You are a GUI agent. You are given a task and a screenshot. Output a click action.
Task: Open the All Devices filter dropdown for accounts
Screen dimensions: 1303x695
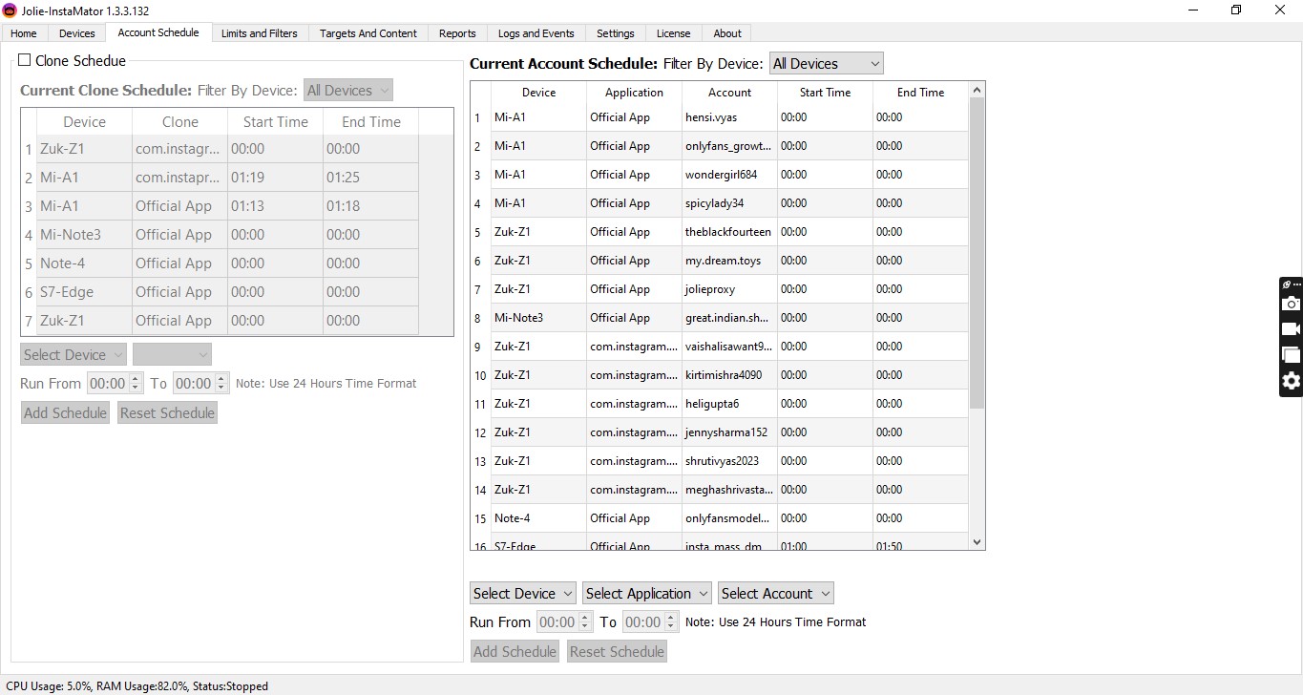tap(825, 62)
